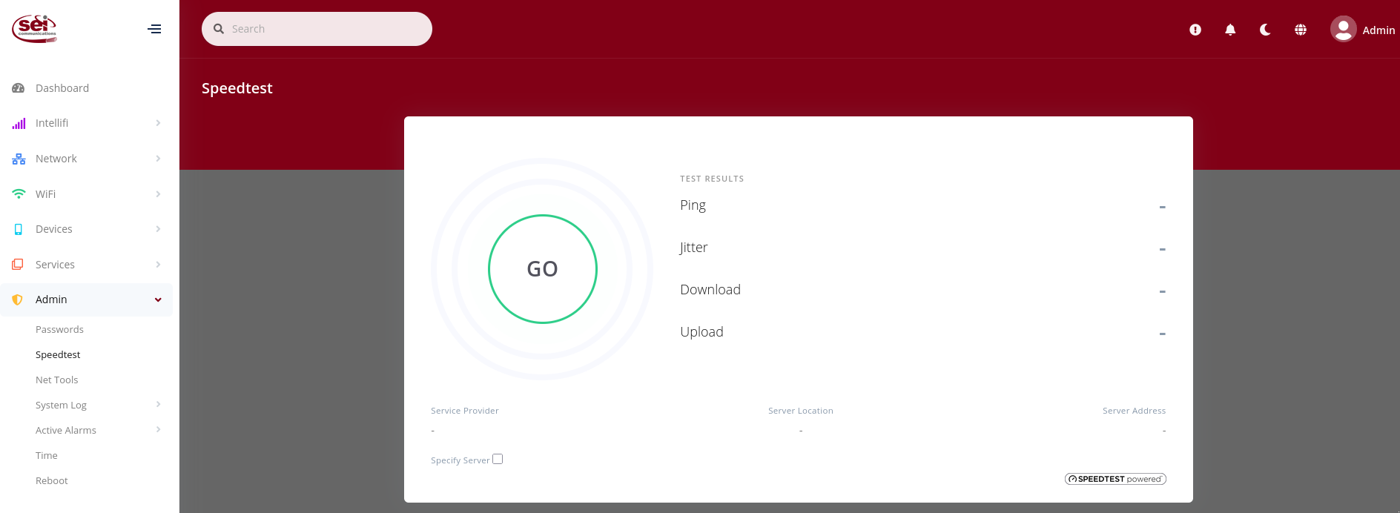Click the hamburger menu collapse icon
The height and width of the screenshot is (513, 1400).
[154, 29]
